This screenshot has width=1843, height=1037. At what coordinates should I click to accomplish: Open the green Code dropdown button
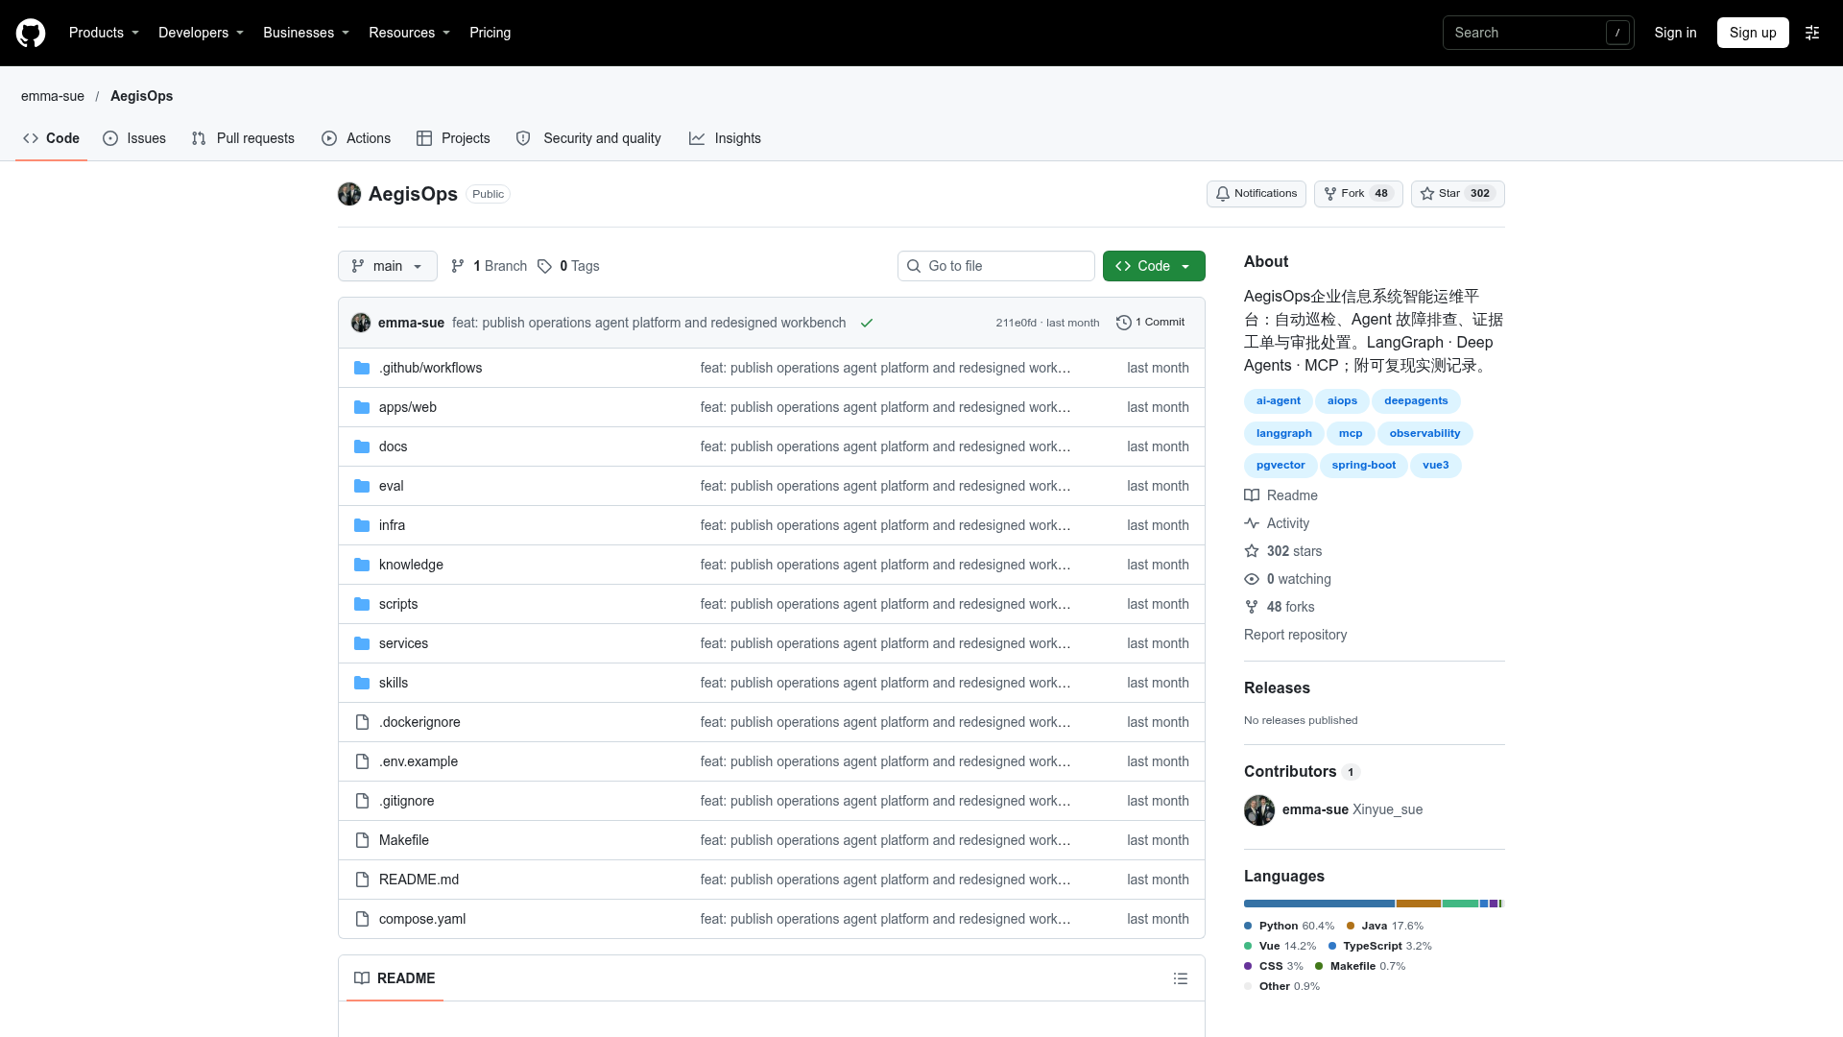tap(1154, 266)
